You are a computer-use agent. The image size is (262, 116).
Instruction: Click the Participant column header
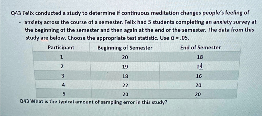tap(61, 48)
